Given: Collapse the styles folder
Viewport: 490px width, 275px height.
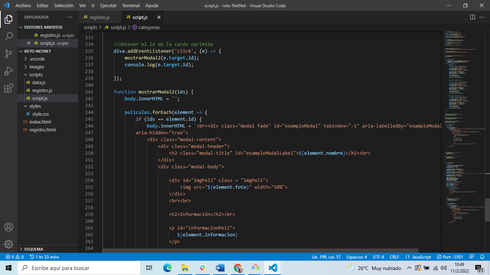Looking at the screenshot, I should coord(48,106).
